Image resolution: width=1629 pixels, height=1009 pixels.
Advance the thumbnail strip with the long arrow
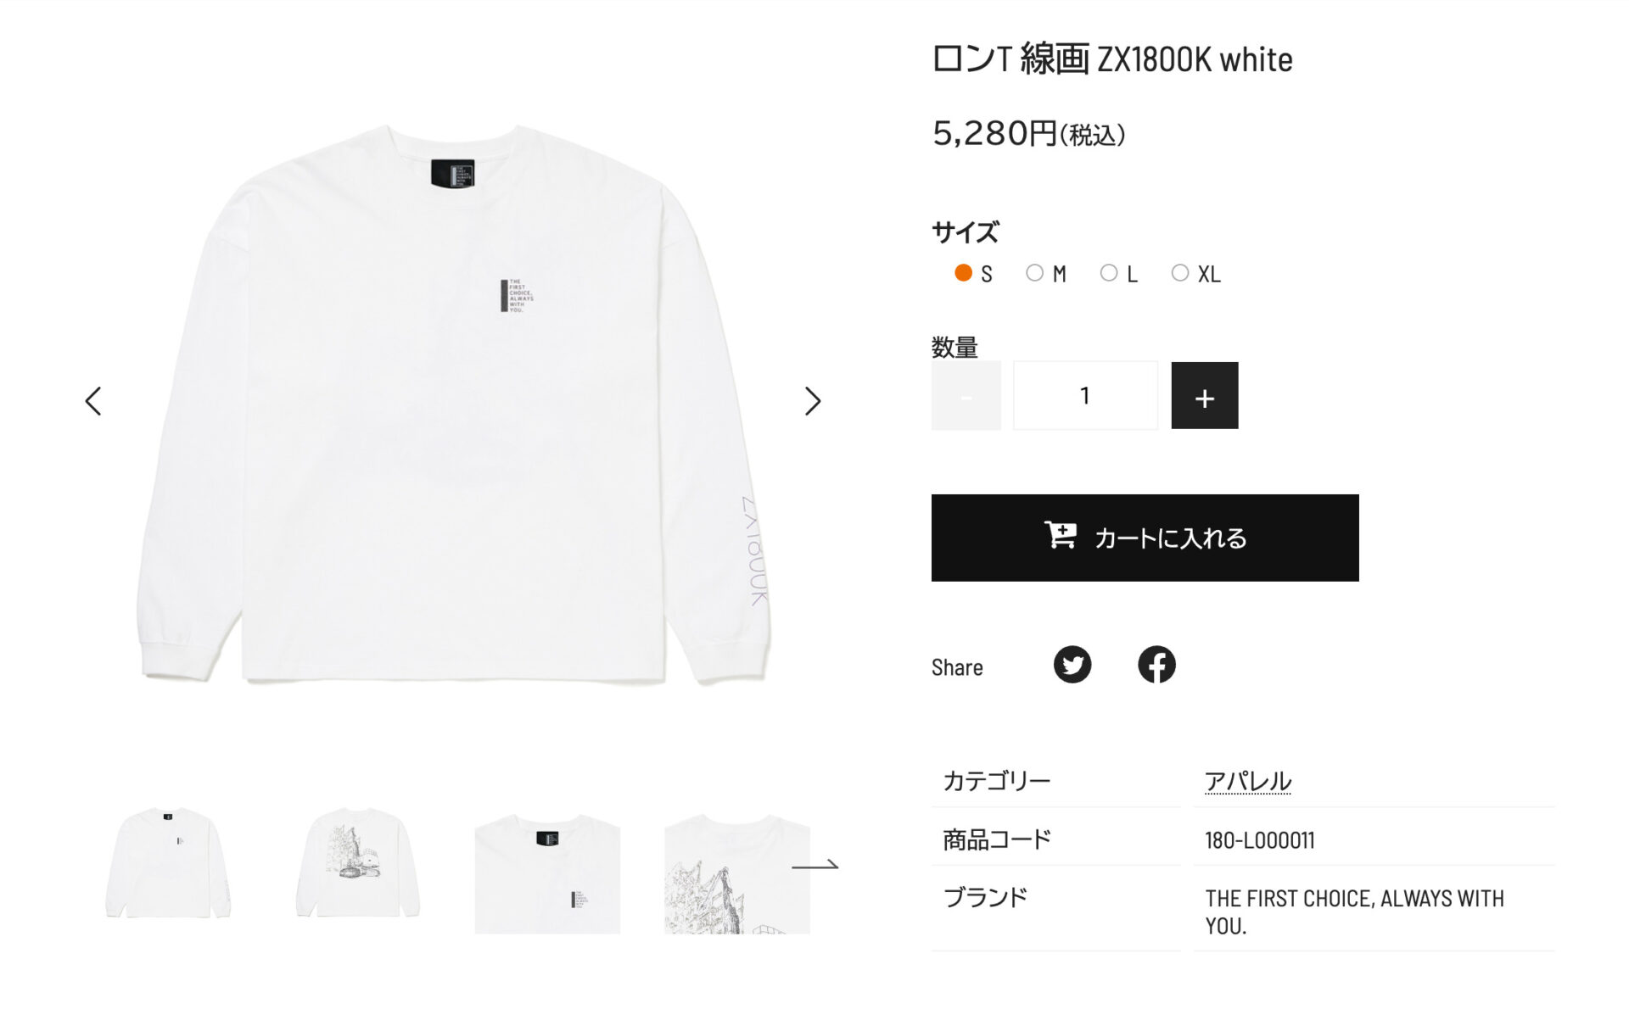pos(814,865)
